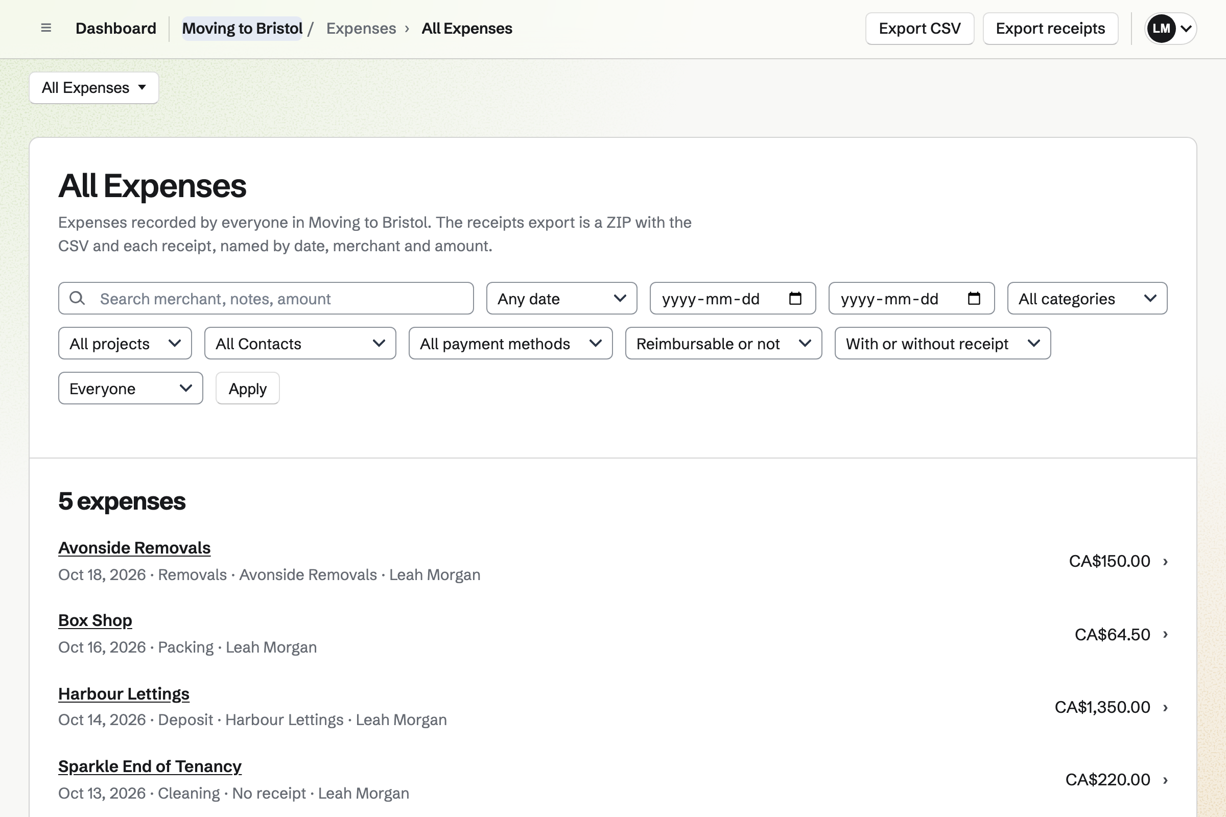Open the Any date dropdown
1226x817 pixels.
[561, 298]
